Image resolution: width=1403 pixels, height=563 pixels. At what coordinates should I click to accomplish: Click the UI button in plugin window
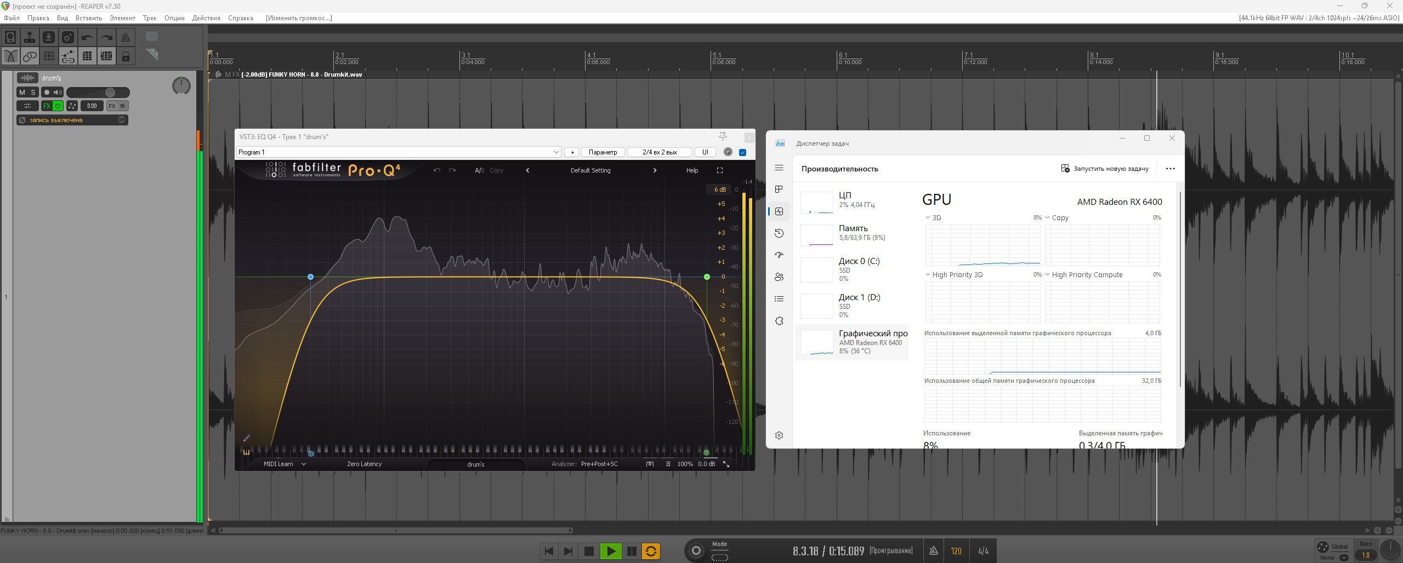point(705,152)
